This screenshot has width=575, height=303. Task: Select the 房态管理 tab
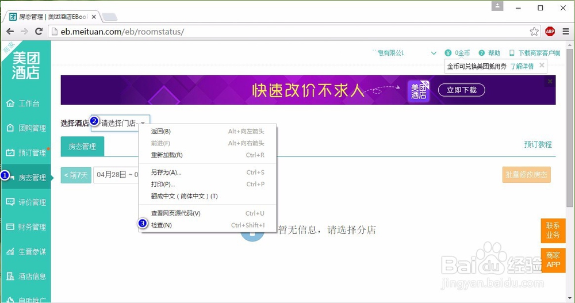coord(82,147)
